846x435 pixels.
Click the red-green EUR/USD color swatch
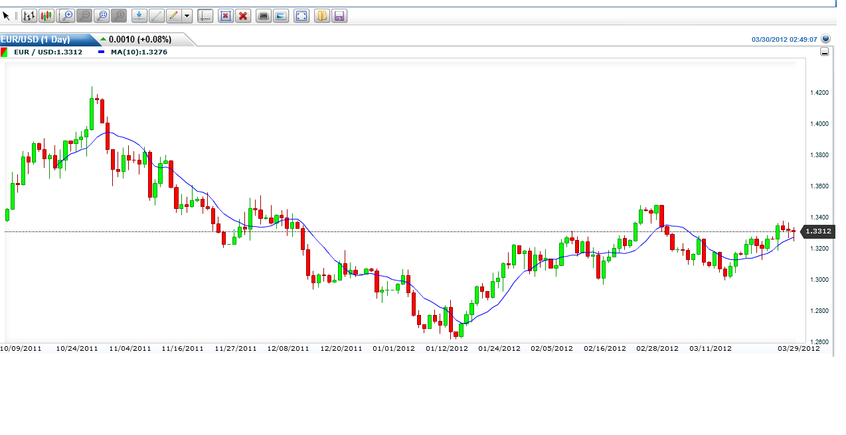tap(5, 52)
